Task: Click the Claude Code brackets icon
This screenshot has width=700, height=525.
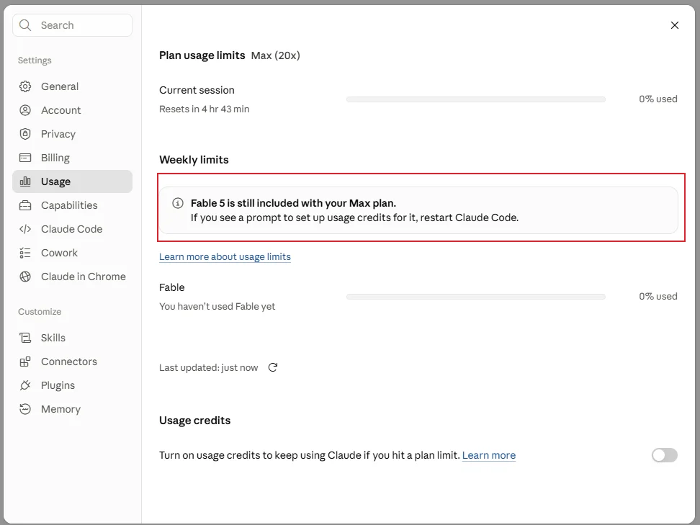Action: [25, 229]
